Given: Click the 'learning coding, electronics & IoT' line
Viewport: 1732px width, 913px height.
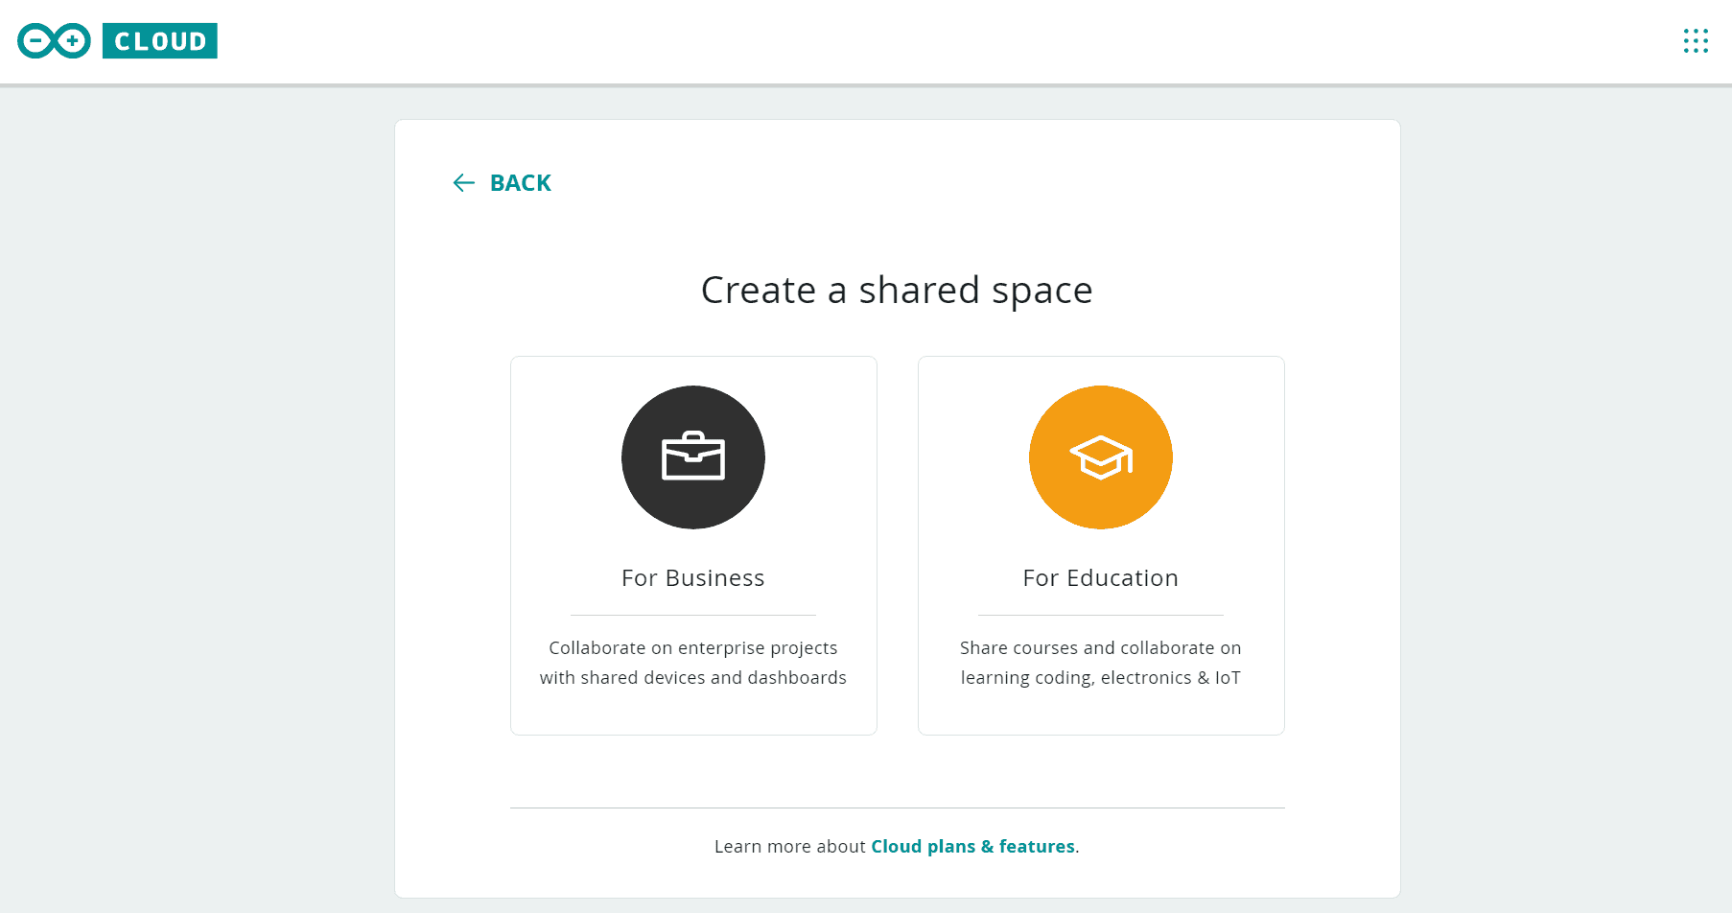Looking at the screenshot, I should (1100, 678).
